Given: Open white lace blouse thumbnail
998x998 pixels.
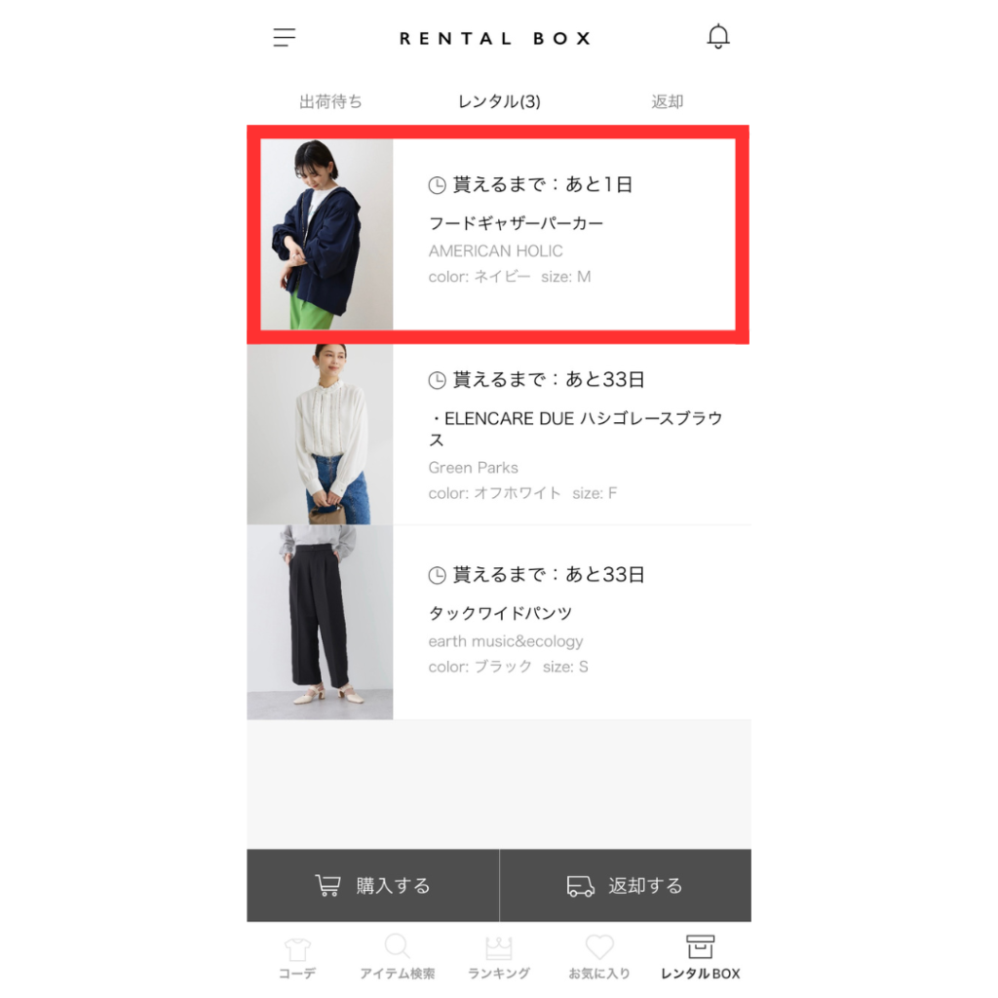Looking at the screenshot, I should pos(320,434).
